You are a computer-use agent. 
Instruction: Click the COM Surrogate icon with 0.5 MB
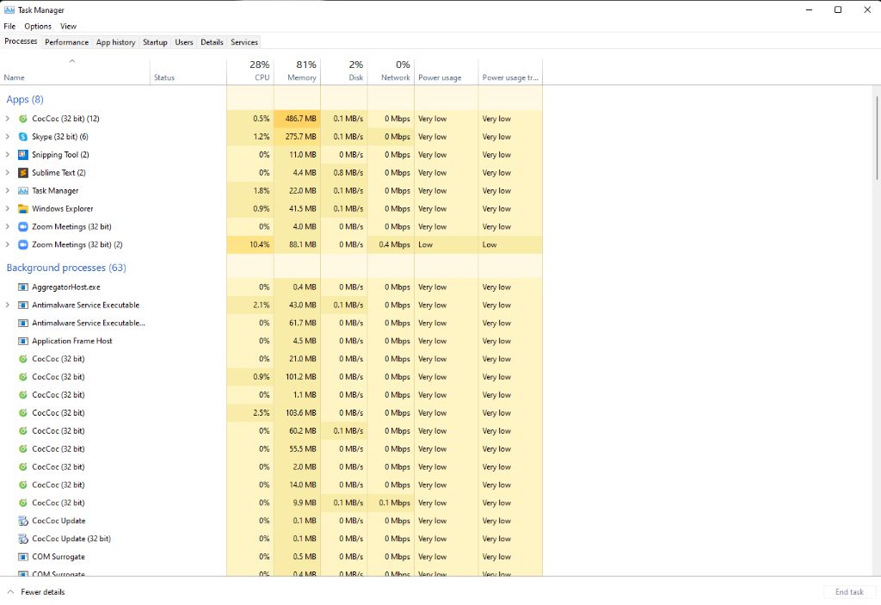coord(23,557)
